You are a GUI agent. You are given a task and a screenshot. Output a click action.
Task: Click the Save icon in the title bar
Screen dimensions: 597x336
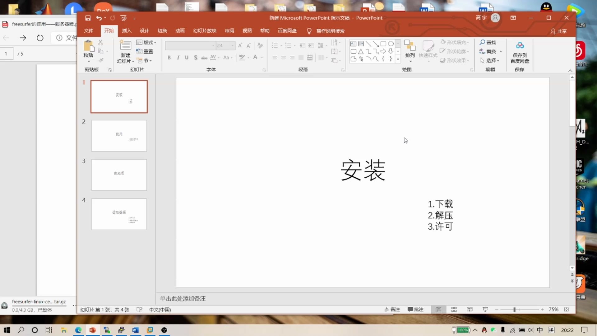88,18
